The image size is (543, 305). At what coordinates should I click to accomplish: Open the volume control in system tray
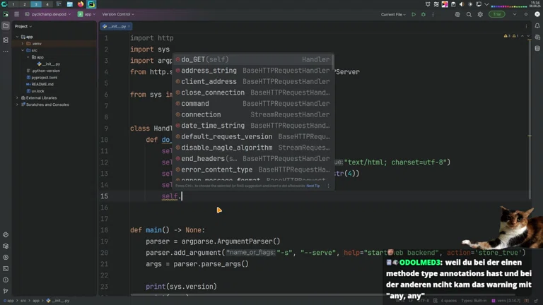(x=461, y=4)
